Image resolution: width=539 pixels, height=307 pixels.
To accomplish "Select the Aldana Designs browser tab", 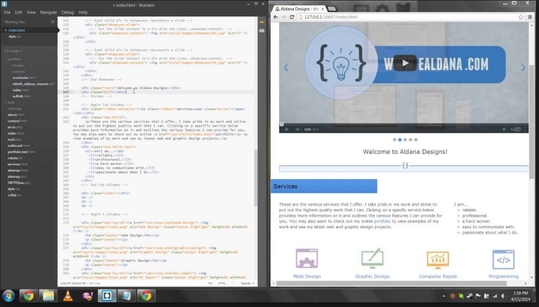I will tap(299, 9).
